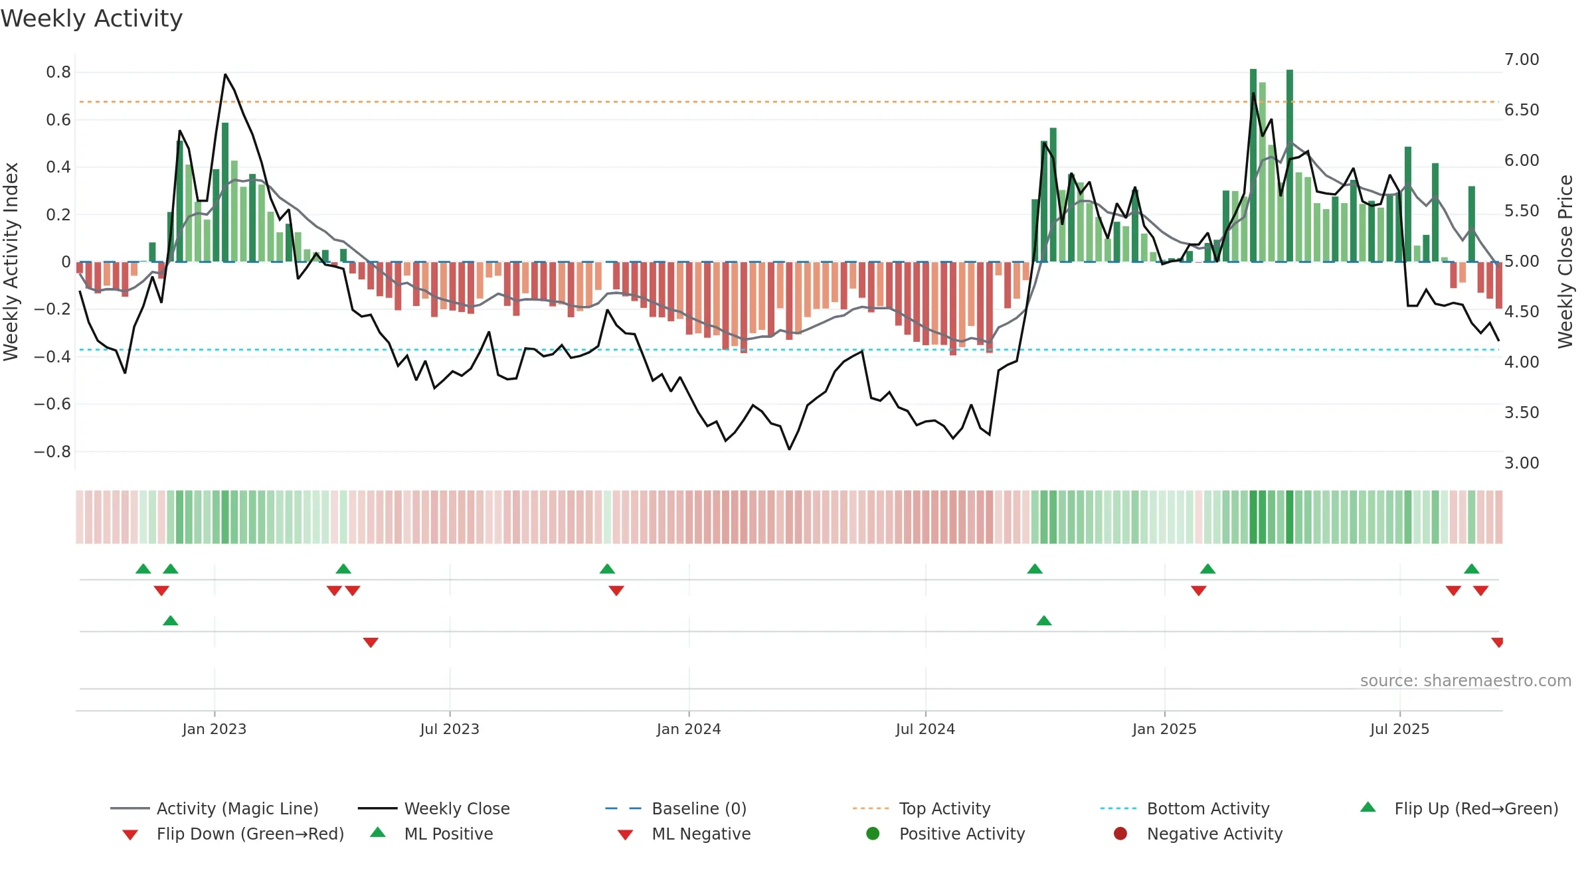Click the flip-down red triangle near Jan 2025
This screenshot has width=1594, height=896.
(x=1199, y=591)
